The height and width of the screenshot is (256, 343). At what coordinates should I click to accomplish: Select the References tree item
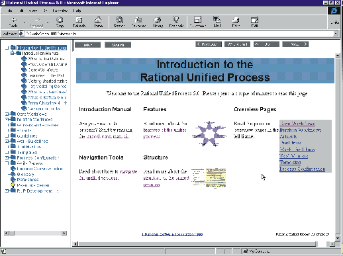28,179
